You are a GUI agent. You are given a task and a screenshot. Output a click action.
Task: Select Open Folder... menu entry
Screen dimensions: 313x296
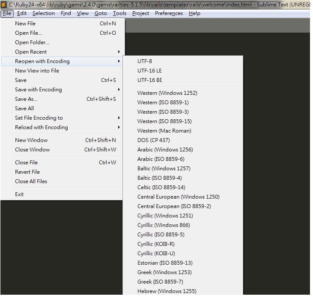[62, 42]
